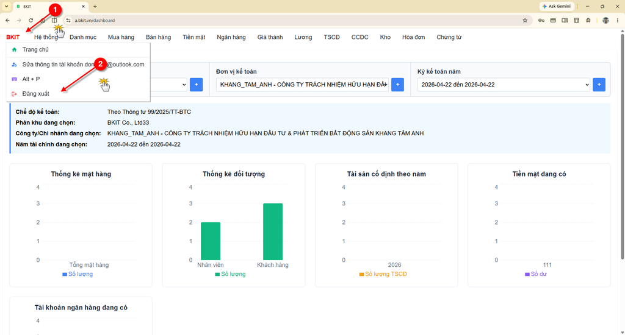Screen dimensions: 625x335
Task: Click the red BKIT logo link
Action: [x=13, y=37]
